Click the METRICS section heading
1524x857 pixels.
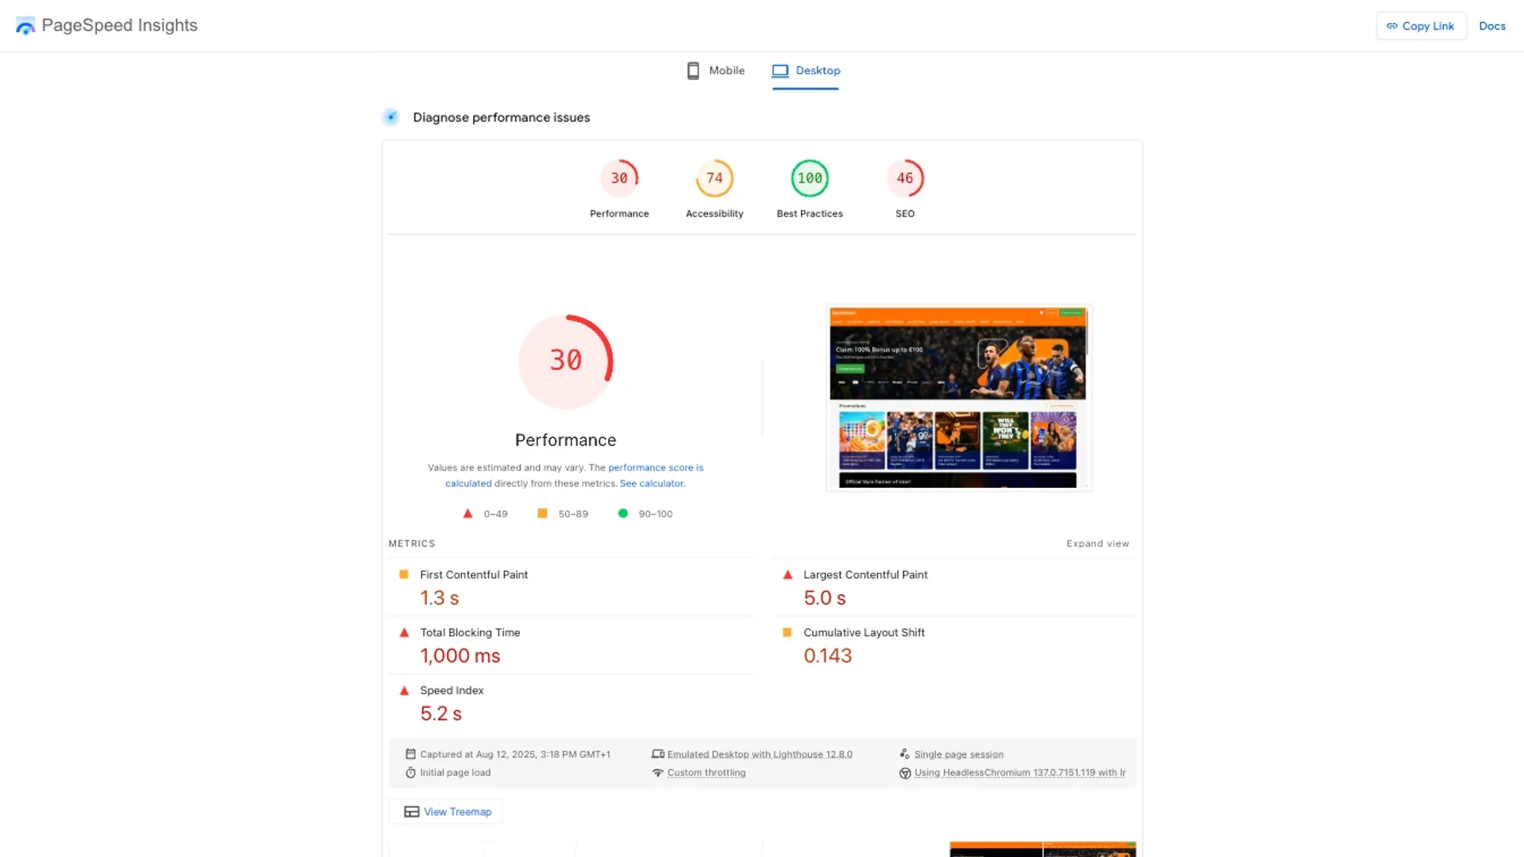tap(412, 544)
